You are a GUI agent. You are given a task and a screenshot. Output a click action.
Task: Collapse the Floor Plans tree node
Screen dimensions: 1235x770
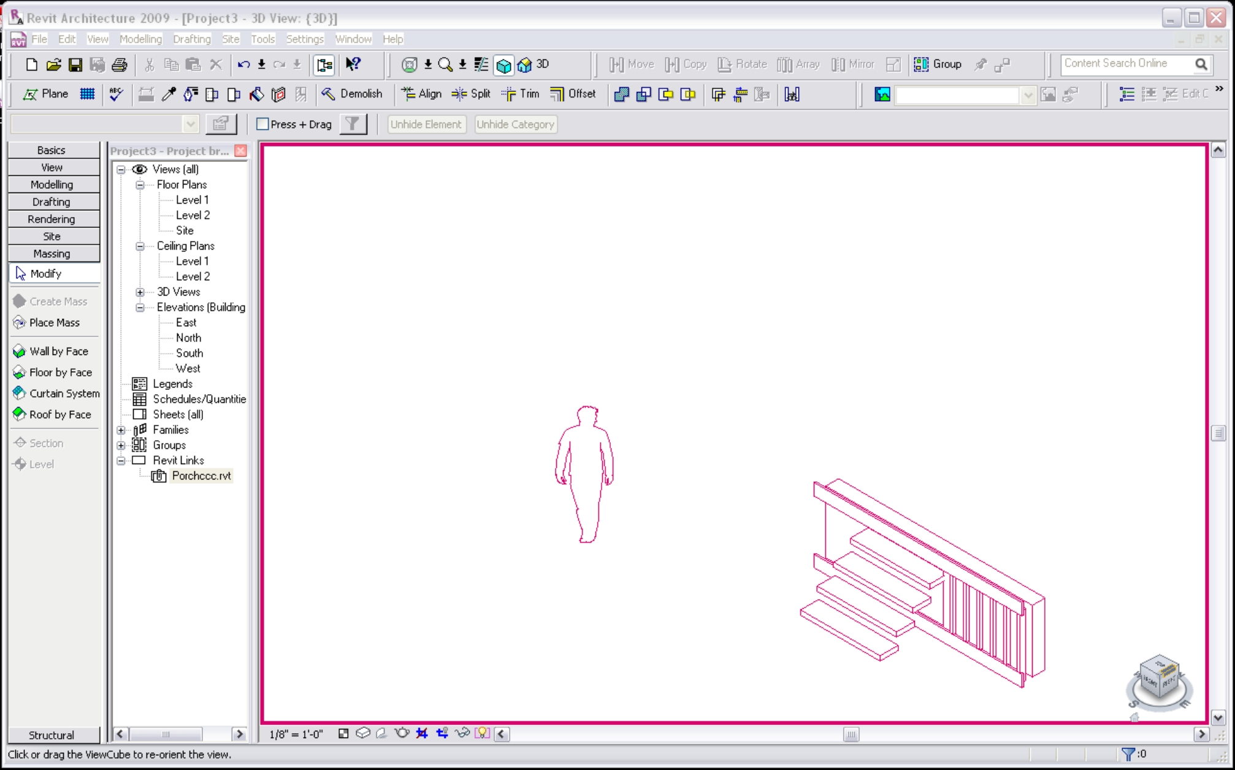[x=140, y=185]
